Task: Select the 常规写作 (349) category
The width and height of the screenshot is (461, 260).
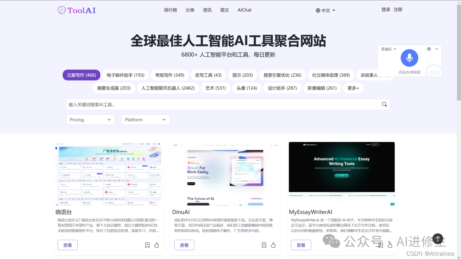Action: tap(169, 75)
